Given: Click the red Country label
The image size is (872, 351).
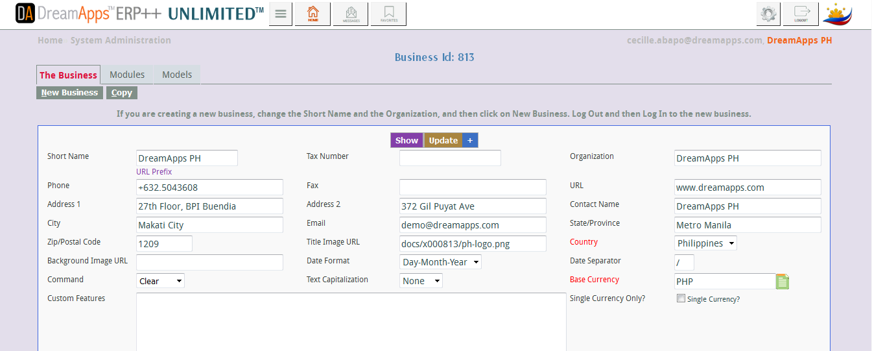Looking at the screenshot, I should [583, 242].
